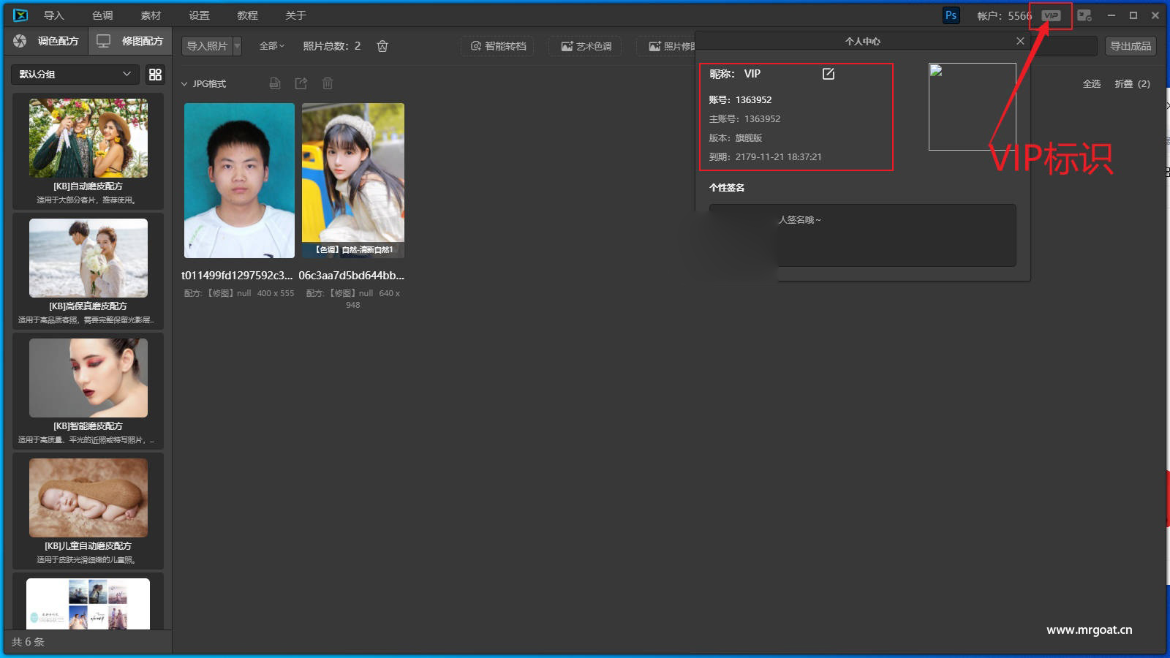Click the image panel icon left of minimize button

click(1084, 15)
